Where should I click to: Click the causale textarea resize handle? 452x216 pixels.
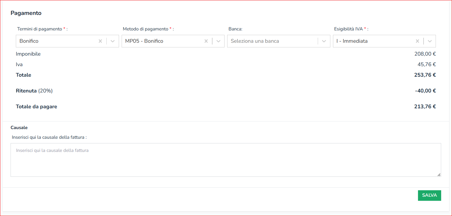439,175
